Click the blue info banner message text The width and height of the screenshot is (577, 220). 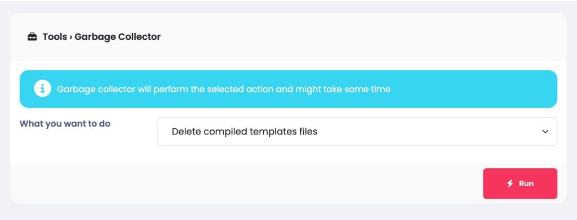coord(224,89)
